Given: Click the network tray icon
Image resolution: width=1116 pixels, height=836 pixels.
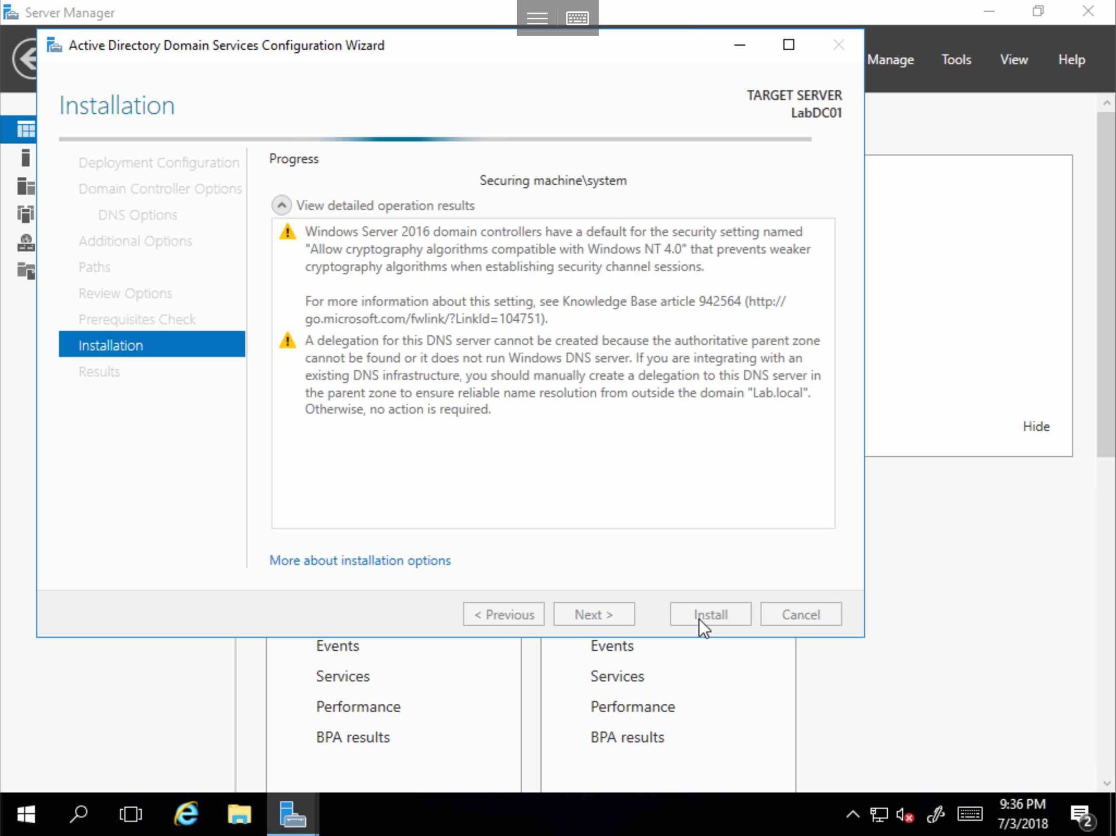Looking at the screenshot, I should (x=879, y=814).
